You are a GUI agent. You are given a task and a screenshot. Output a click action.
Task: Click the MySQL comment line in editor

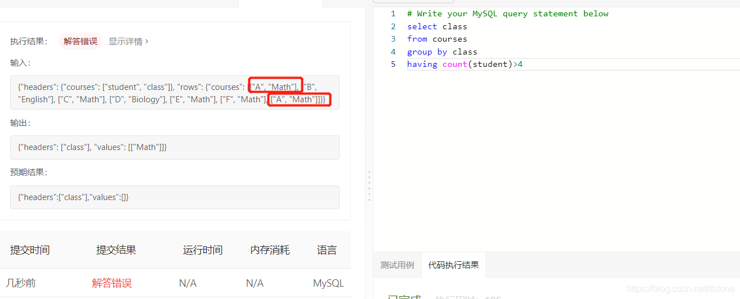(x=507, y=13)
